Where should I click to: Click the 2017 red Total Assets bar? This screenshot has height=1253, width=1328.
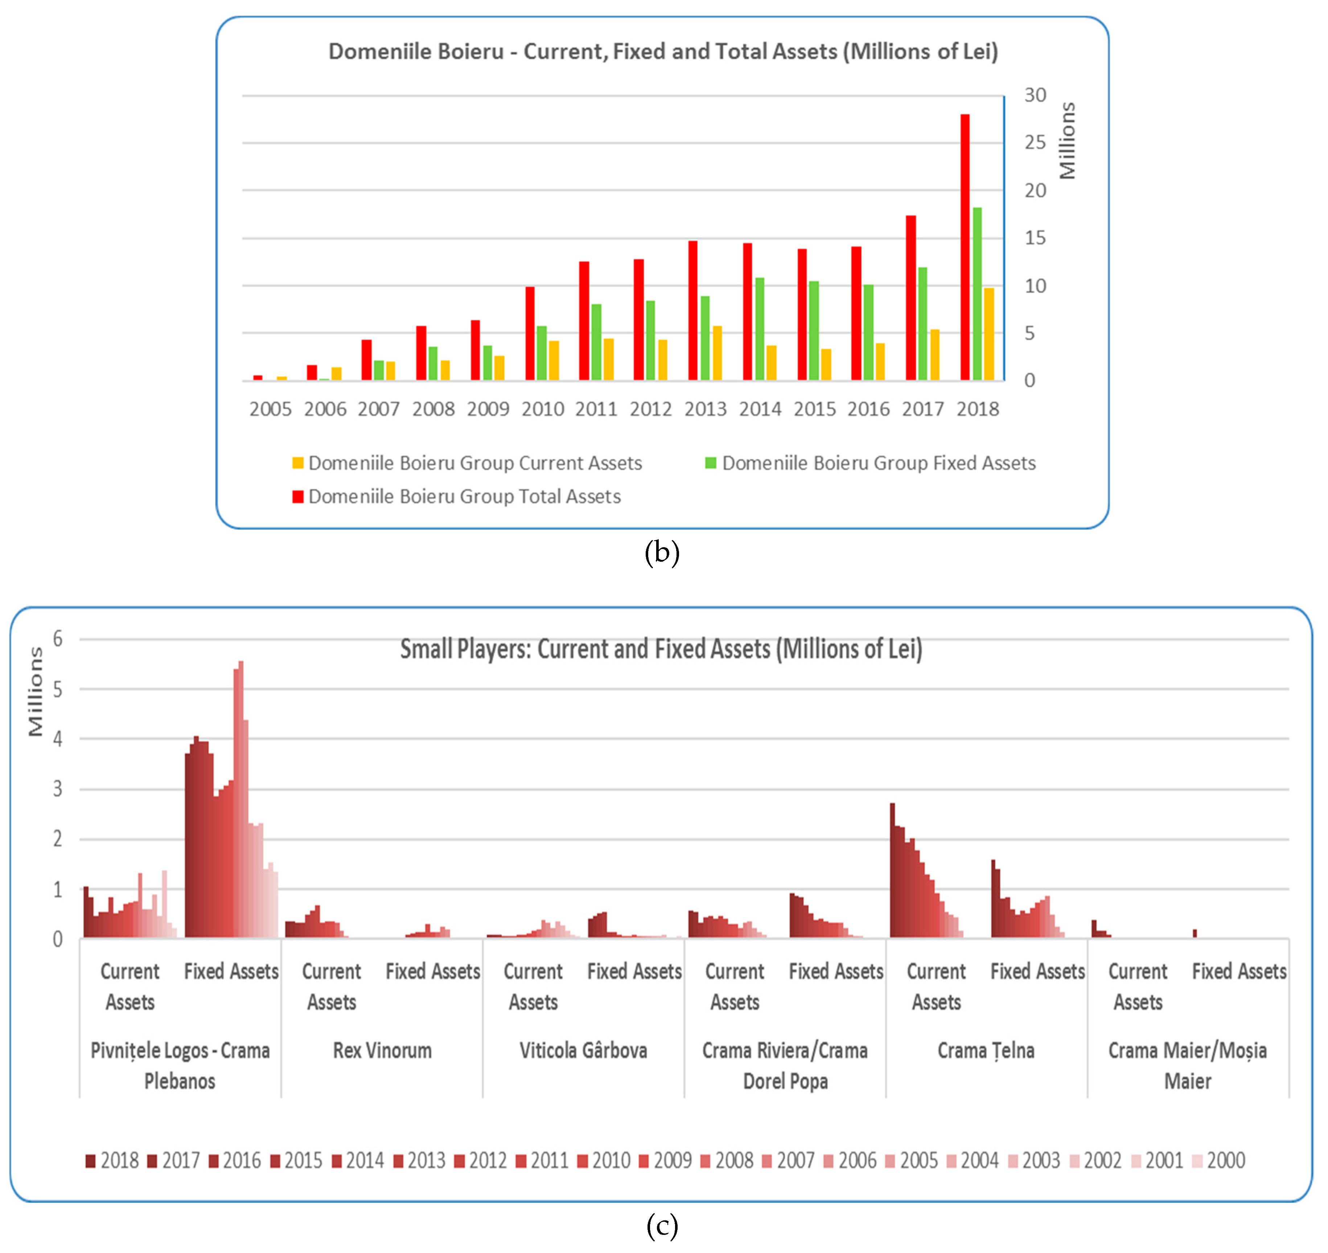[x=910, y=298]
